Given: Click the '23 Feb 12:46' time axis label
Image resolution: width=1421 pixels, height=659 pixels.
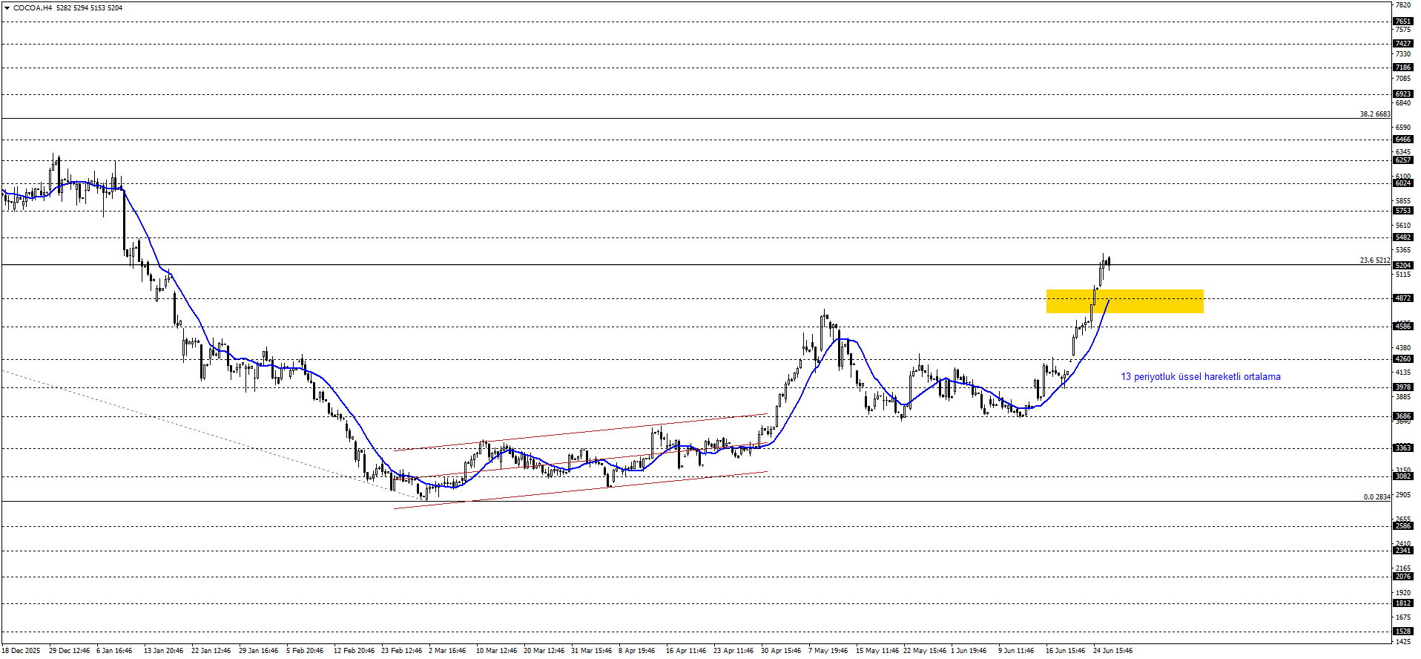Looking at the screenshot, I should coord(401,651).
